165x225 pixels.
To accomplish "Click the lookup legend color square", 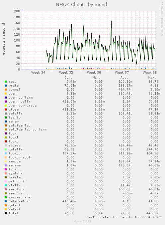I will pyautogui.click(x=6, y=153).
